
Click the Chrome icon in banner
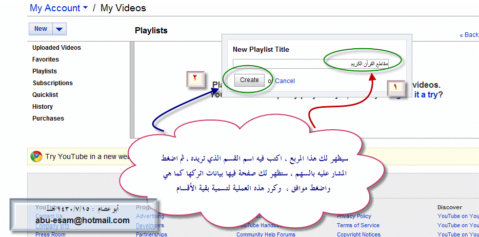point(36,156)
